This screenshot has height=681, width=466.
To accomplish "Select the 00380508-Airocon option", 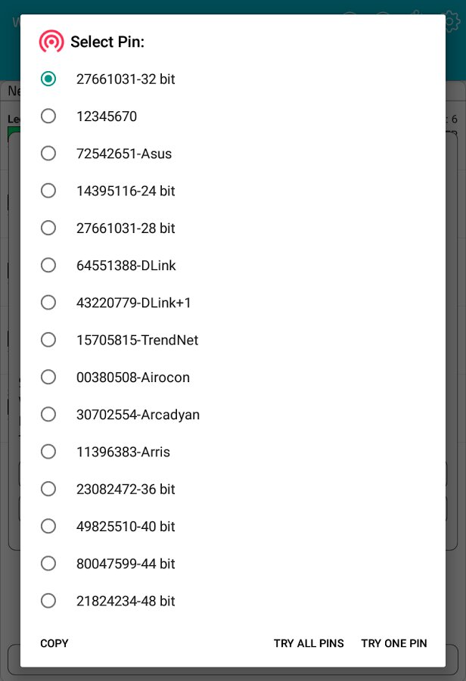I will pyautogui.click(x=48, y=377).
